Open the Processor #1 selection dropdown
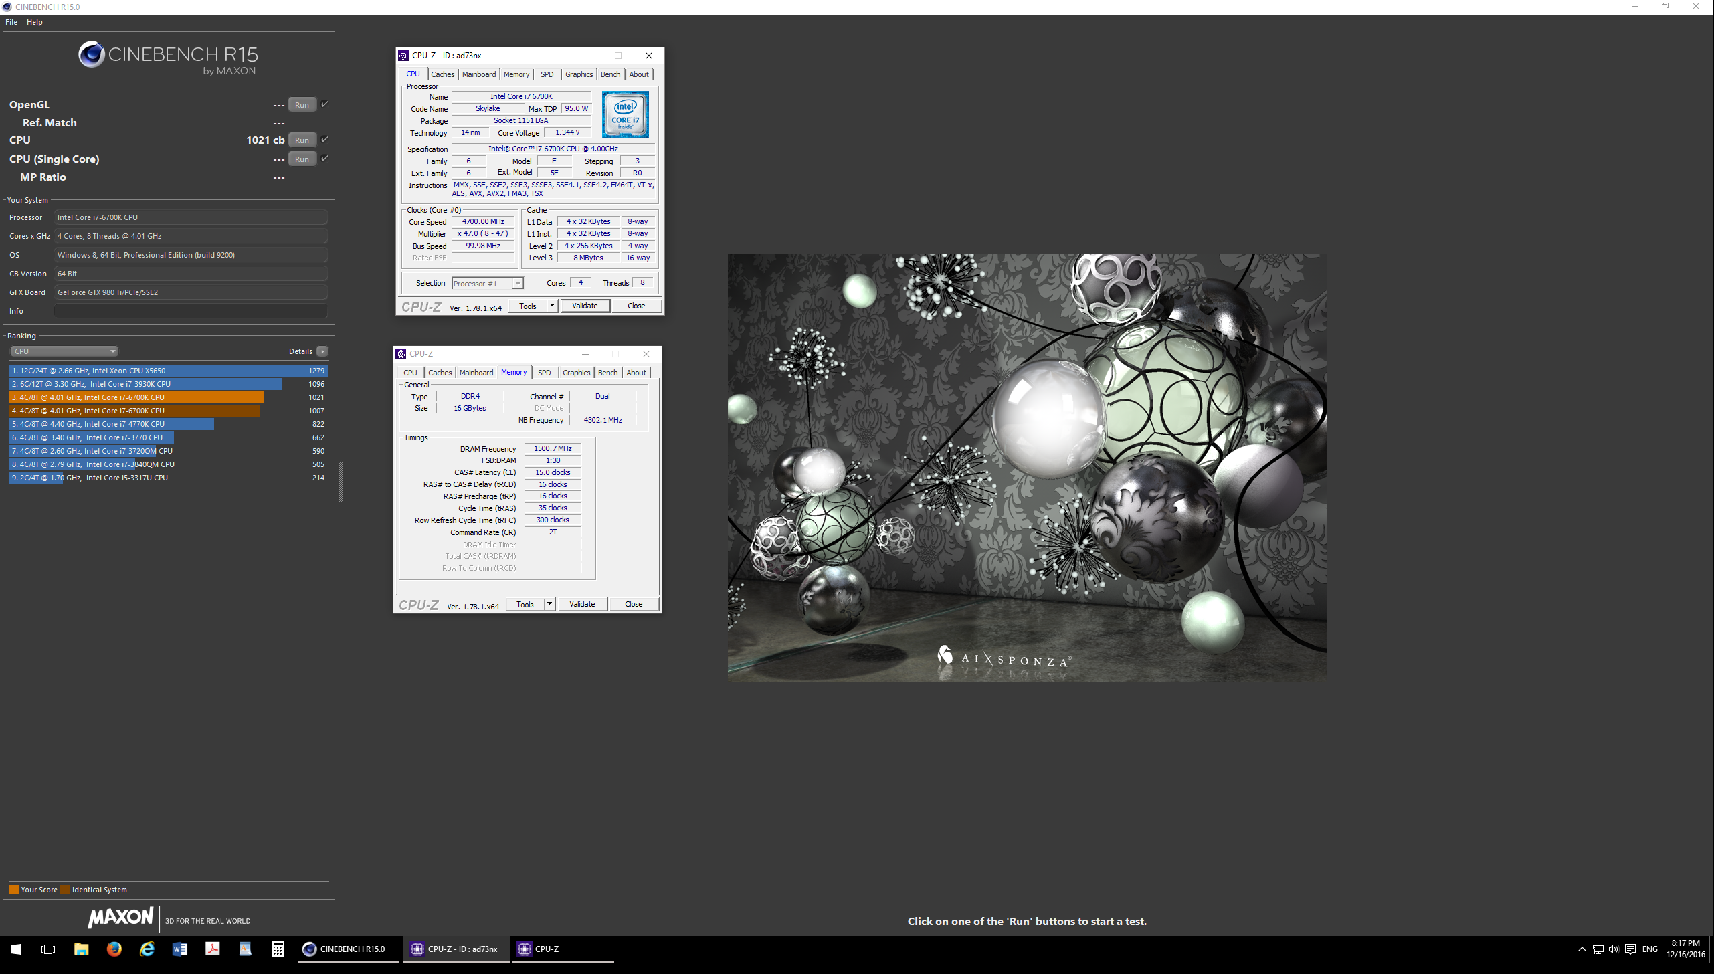This screenshot has height=974, width=1714. click(x=487, y=284)
